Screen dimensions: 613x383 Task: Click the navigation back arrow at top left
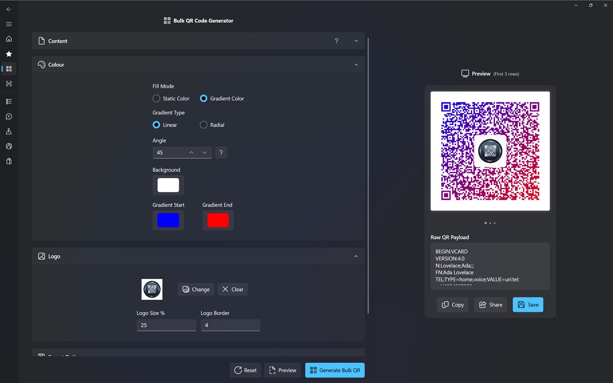pyautogui.click(x=9, y=9)
